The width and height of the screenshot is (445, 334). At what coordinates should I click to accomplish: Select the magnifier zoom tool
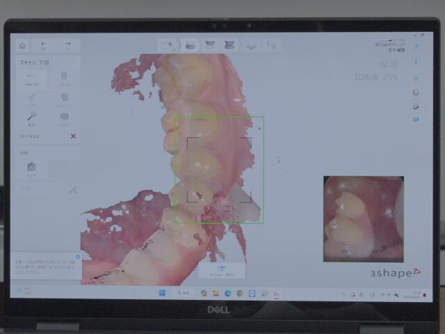[32, 119]
